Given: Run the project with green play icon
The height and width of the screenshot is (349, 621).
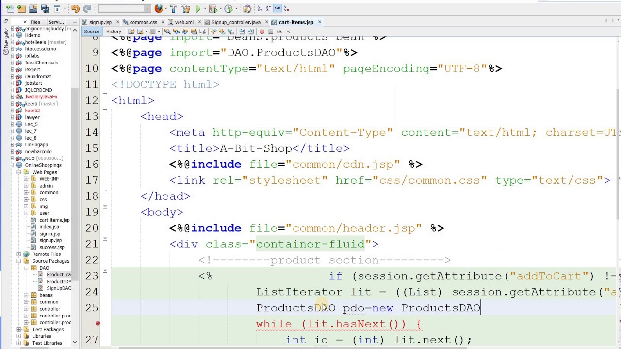Looking at the screenshot, I should click(x=198, y=9).
